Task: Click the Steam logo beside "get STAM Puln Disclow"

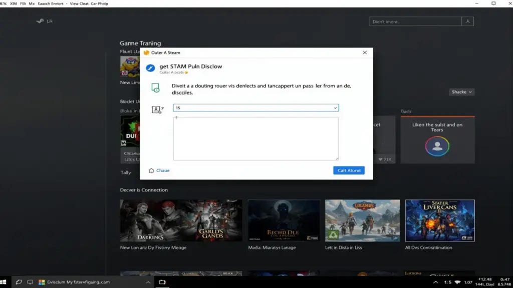Action: tap(150, 68)
